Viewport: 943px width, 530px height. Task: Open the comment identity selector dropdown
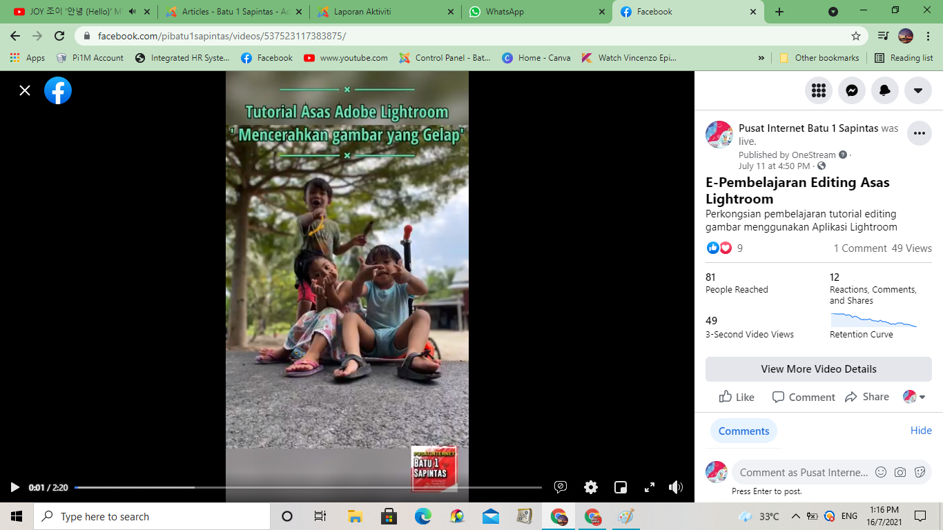(915, 397)
